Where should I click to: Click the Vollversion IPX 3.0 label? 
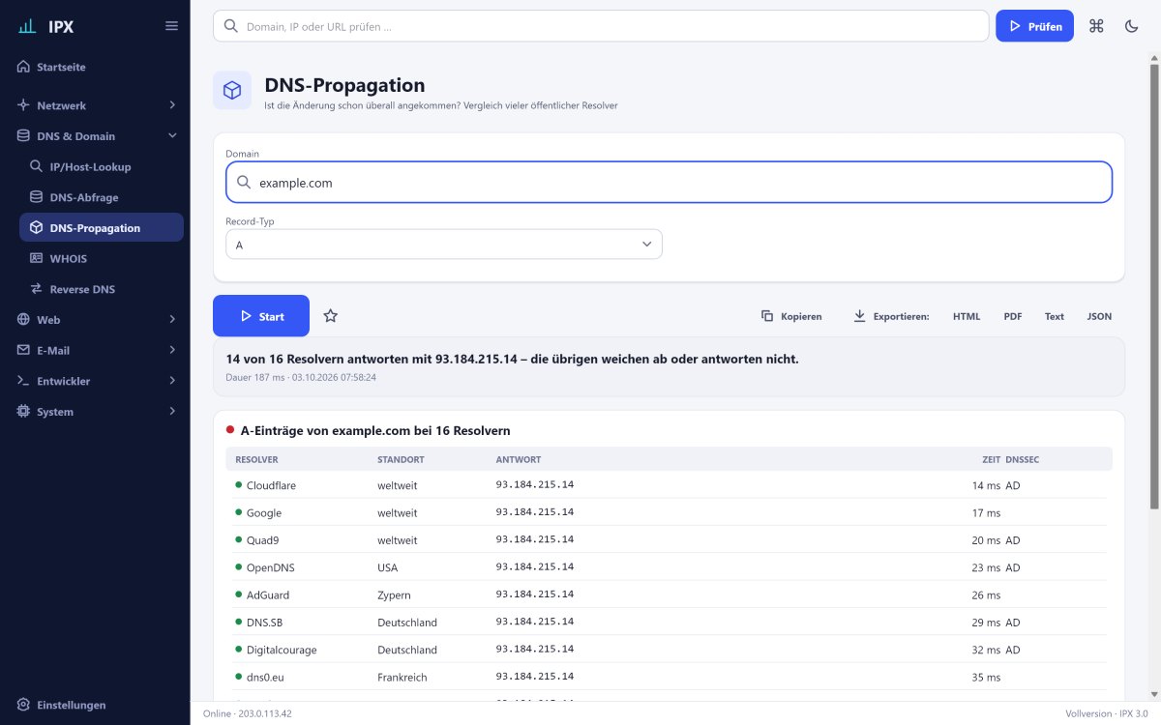[1107, 713]
